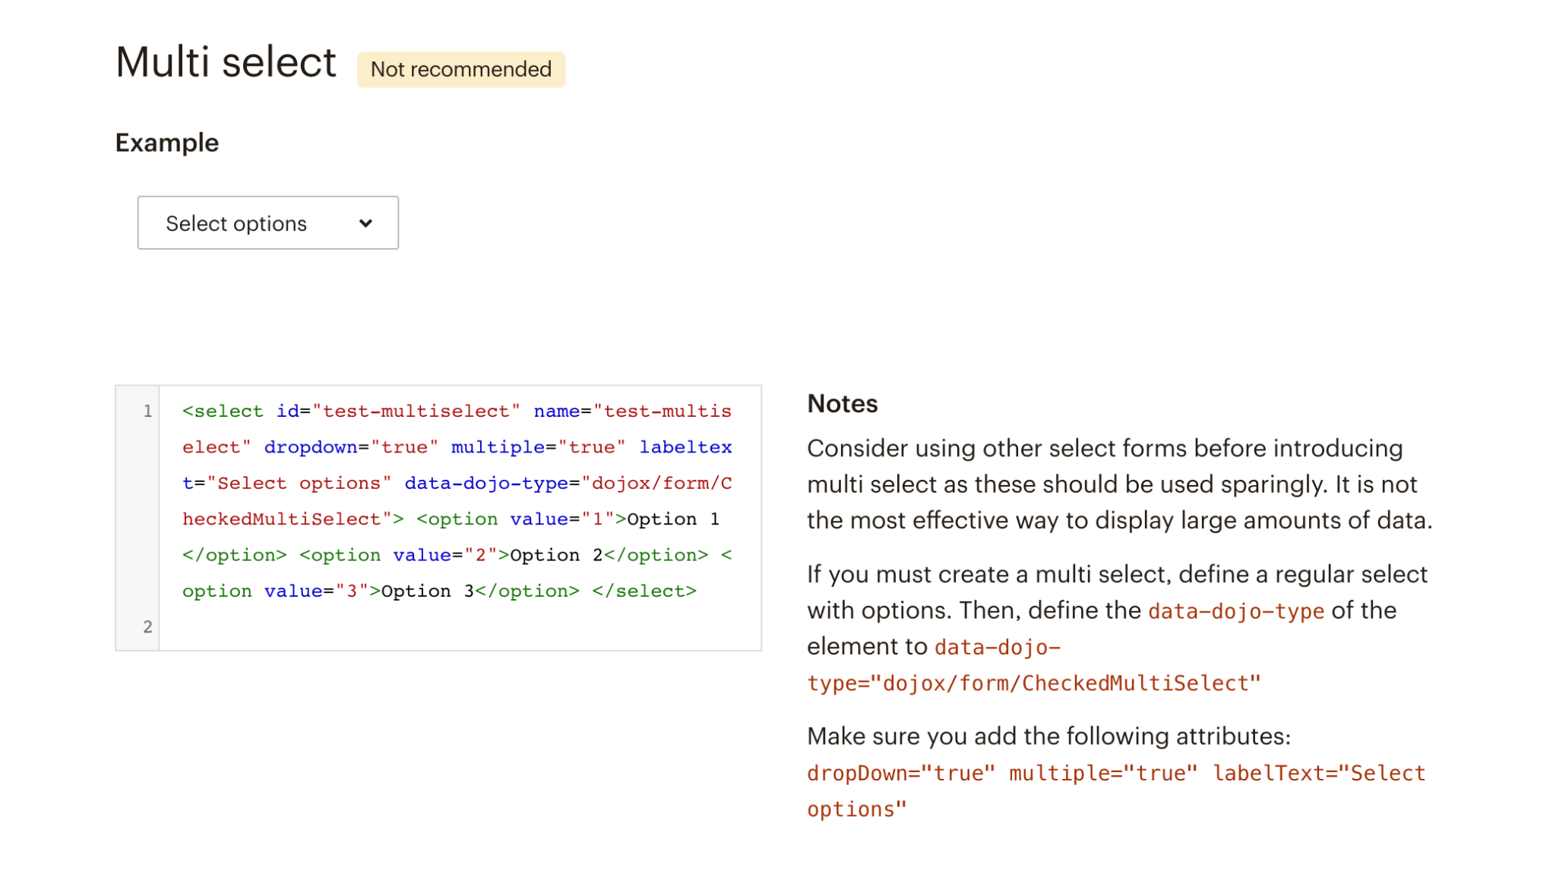Click the Multi select heading
The image size is (1556, 889).
[226, 62]
